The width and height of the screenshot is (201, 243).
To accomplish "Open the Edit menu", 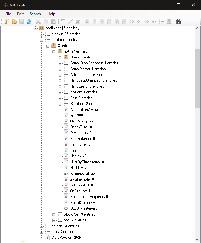I will point(20,14).
